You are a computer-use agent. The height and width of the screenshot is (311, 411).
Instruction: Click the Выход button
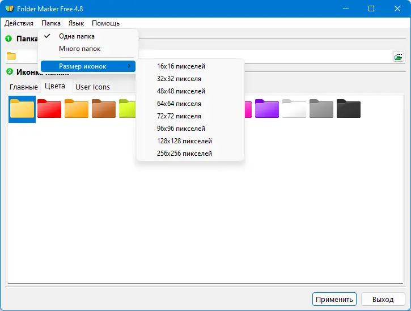tap(383, 299)
